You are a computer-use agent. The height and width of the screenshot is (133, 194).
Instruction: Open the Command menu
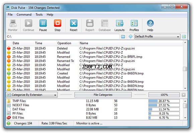click(24, 15)
